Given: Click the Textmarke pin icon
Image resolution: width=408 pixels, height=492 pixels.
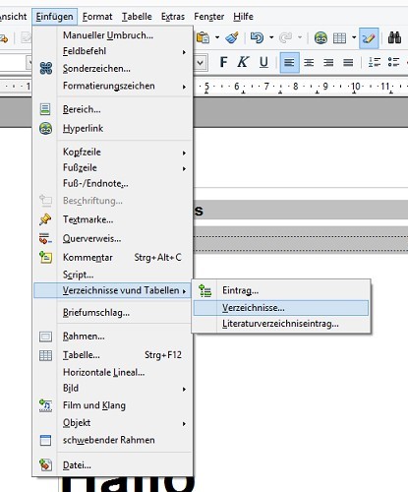Looking at the screenshot, I should [45, 219].
